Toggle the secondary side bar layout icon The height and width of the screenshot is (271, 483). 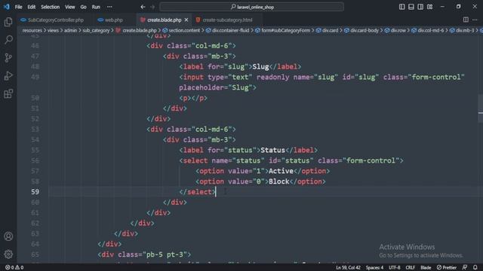(420, 7)
